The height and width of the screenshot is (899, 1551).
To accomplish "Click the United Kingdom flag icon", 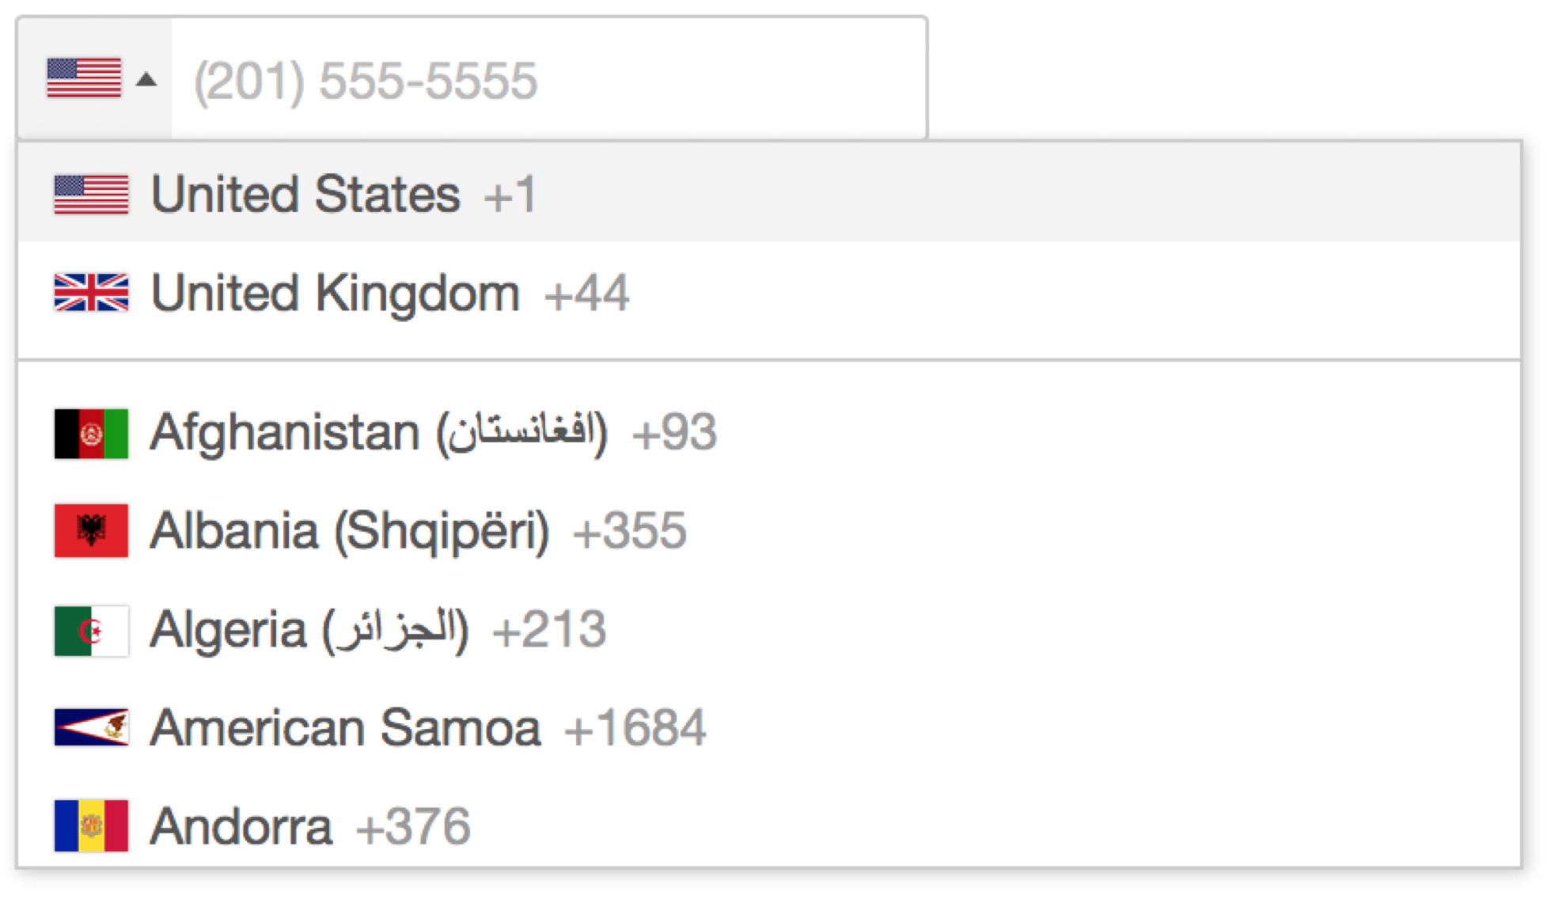I will (89, 294).
